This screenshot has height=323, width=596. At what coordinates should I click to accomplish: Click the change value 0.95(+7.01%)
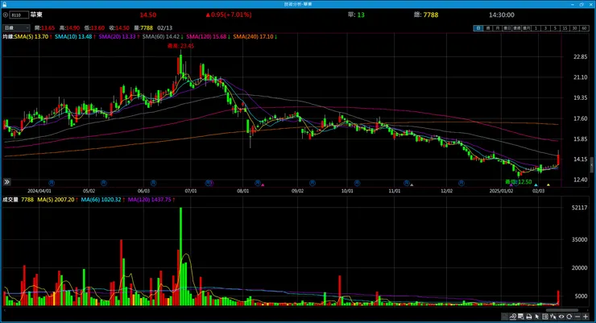tap(229, 14)
